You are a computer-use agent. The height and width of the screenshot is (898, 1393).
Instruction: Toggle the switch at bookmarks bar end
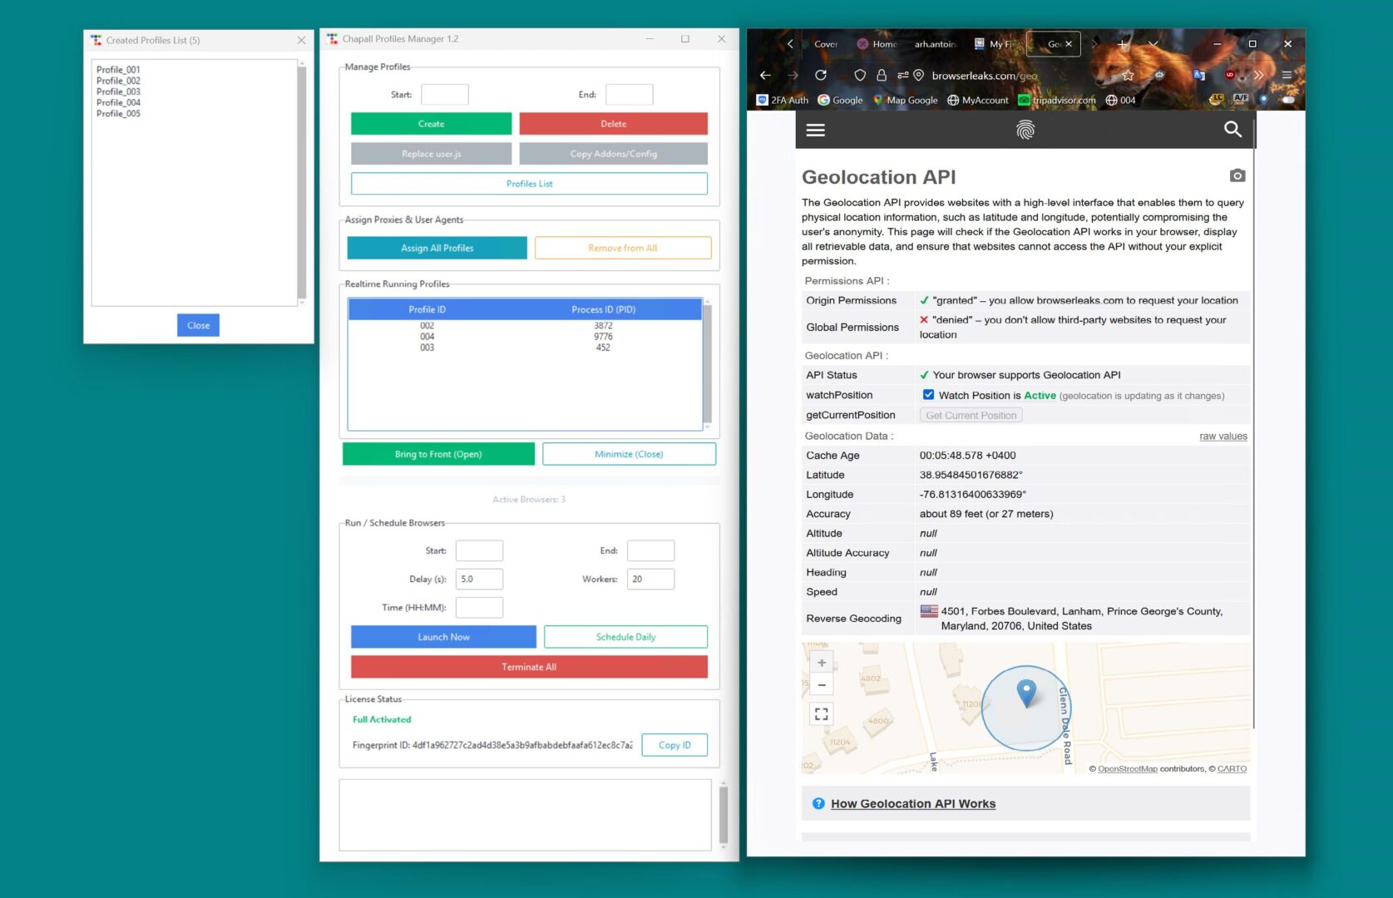point(1288,100)
